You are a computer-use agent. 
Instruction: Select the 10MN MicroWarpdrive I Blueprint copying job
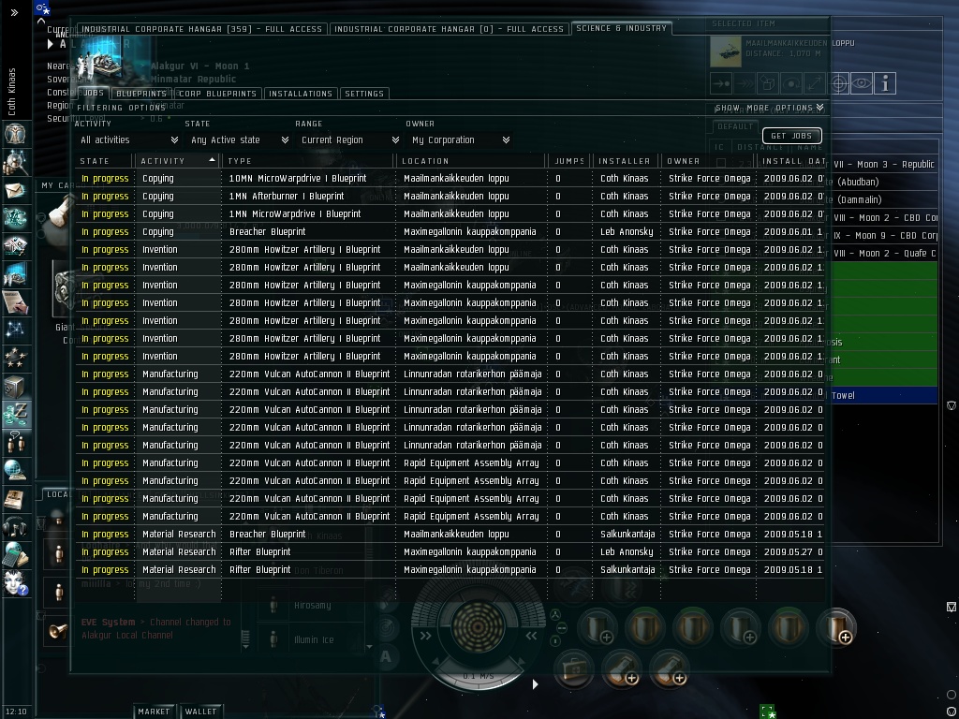[x=450, y=179]
